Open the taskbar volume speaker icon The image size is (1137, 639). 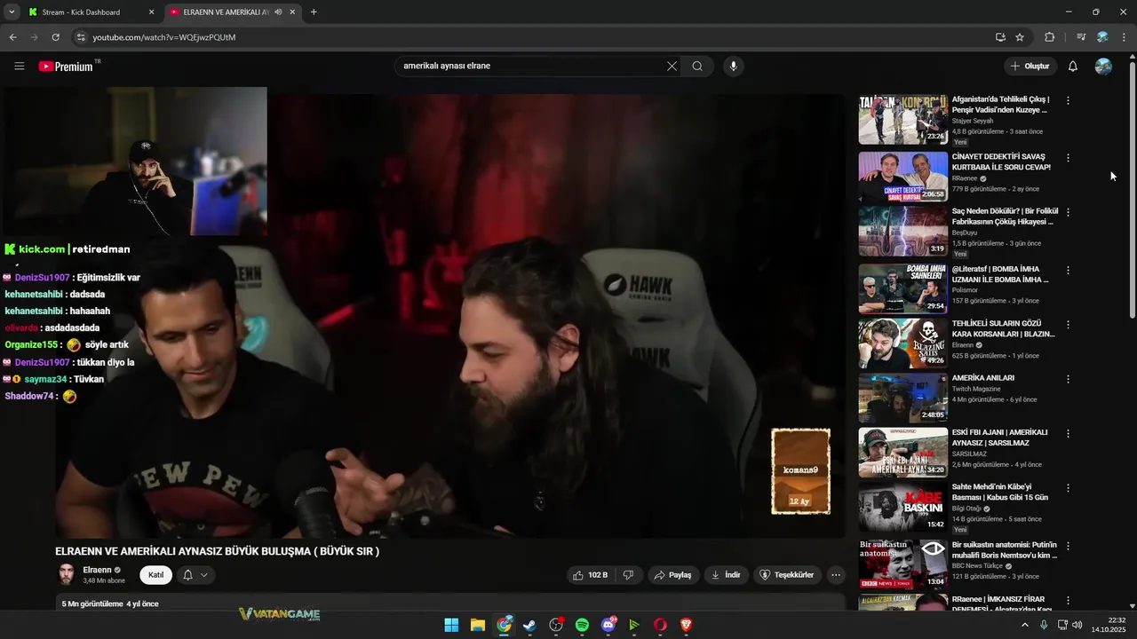coord(1077,625)
